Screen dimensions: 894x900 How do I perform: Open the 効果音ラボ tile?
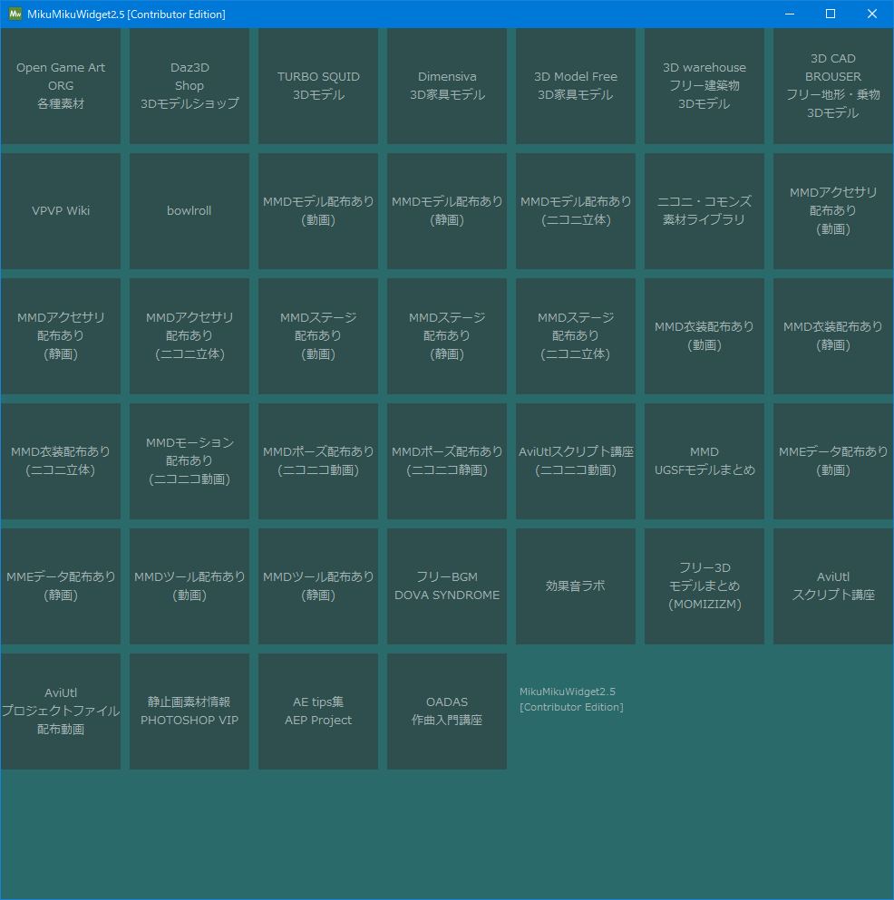[576, 586]
